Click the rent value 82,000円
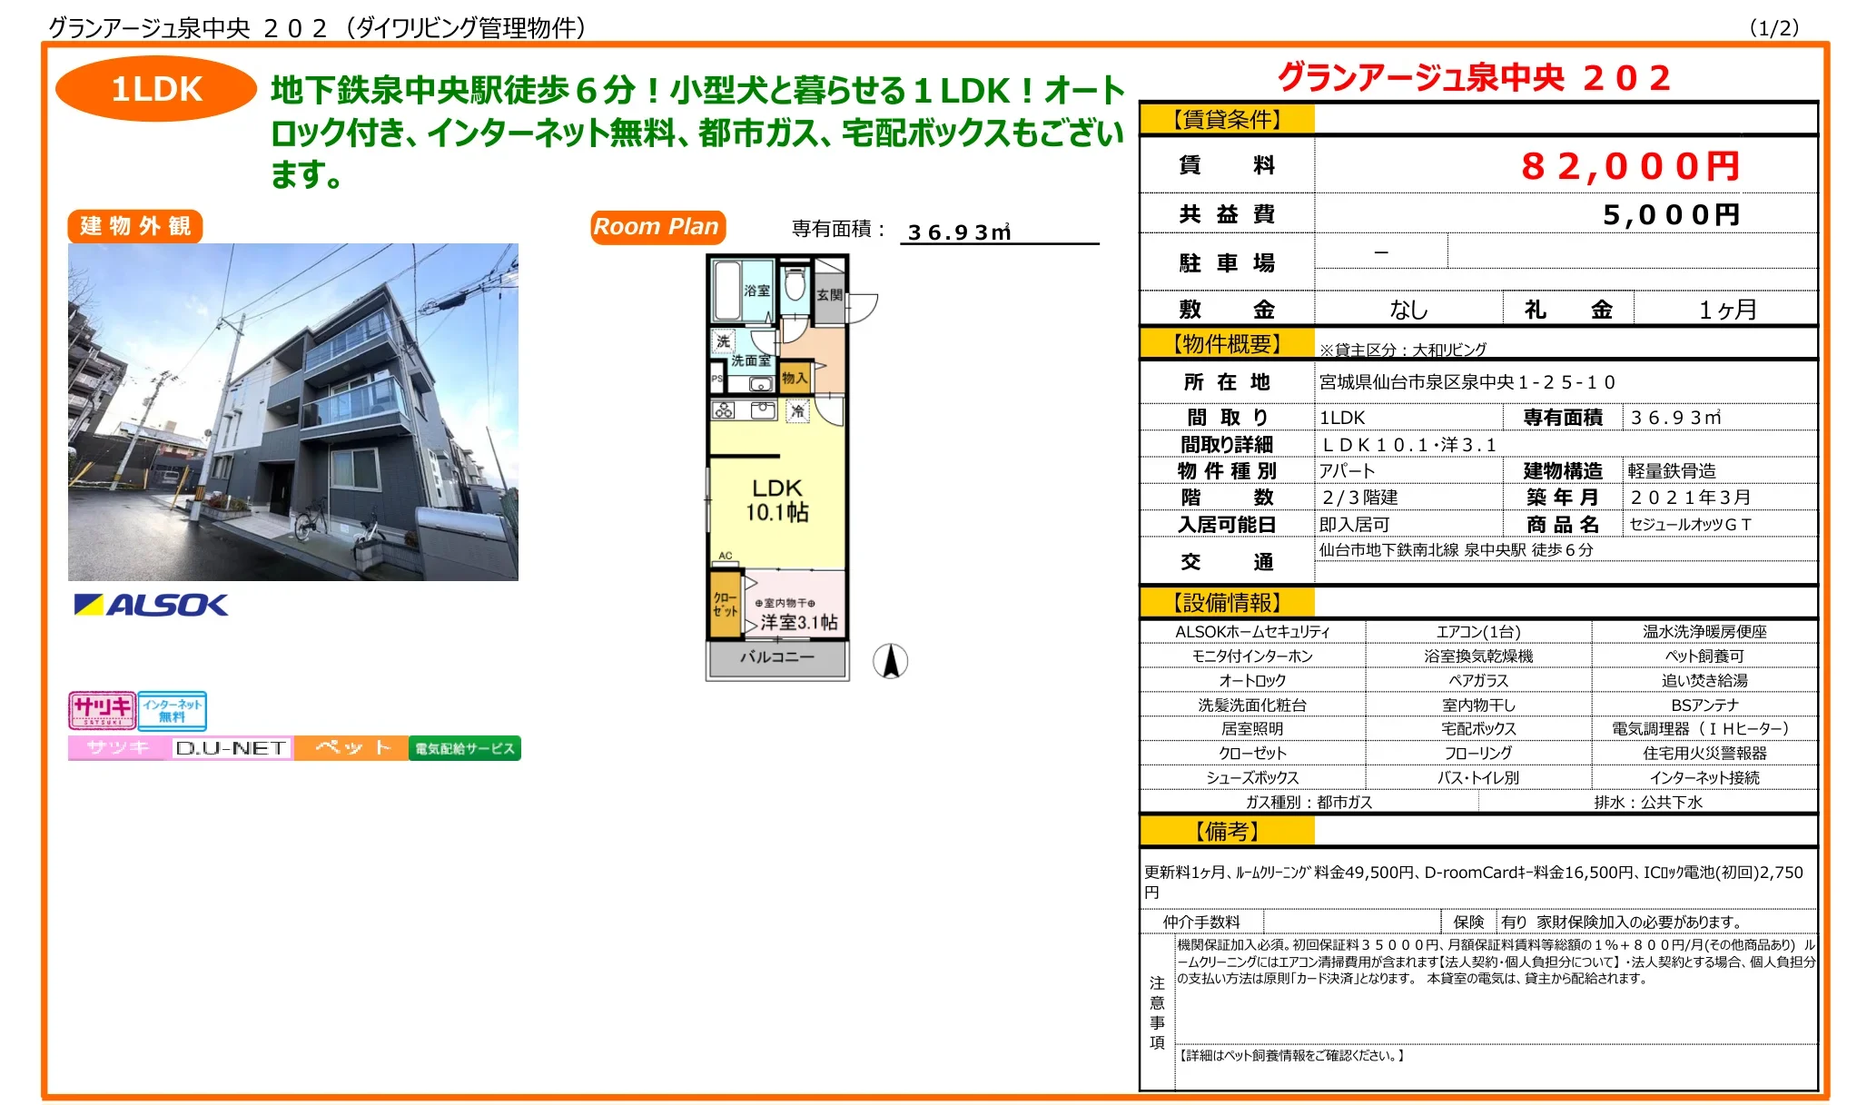Screen dimensions: 1867x1105 coord(1631,166)
